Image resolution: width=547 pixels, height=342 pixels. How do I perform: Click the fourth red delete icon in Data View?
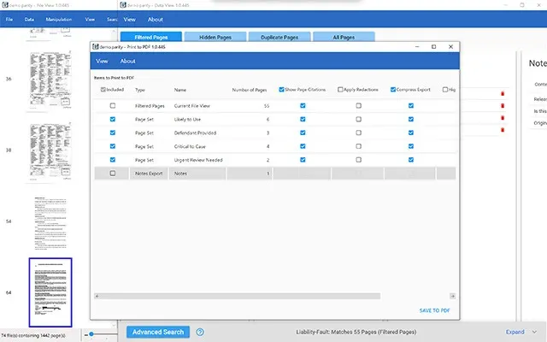pyautogui.click(x=503, y=130)
